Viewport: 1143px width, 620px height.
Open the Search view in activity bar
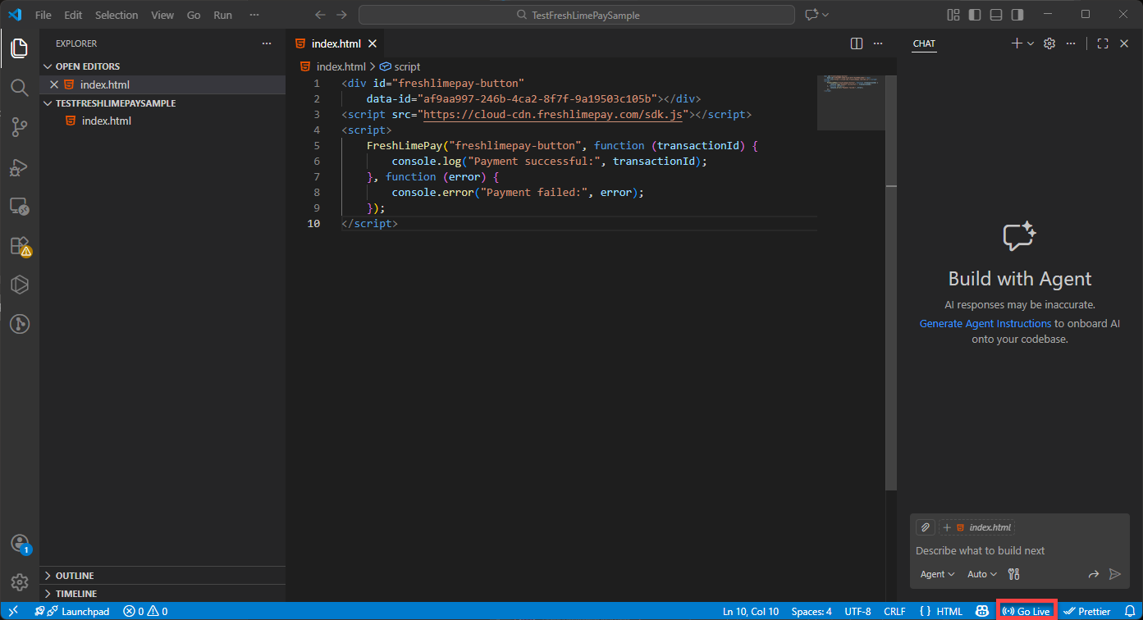pyautogui.click(x=19, y=87)
